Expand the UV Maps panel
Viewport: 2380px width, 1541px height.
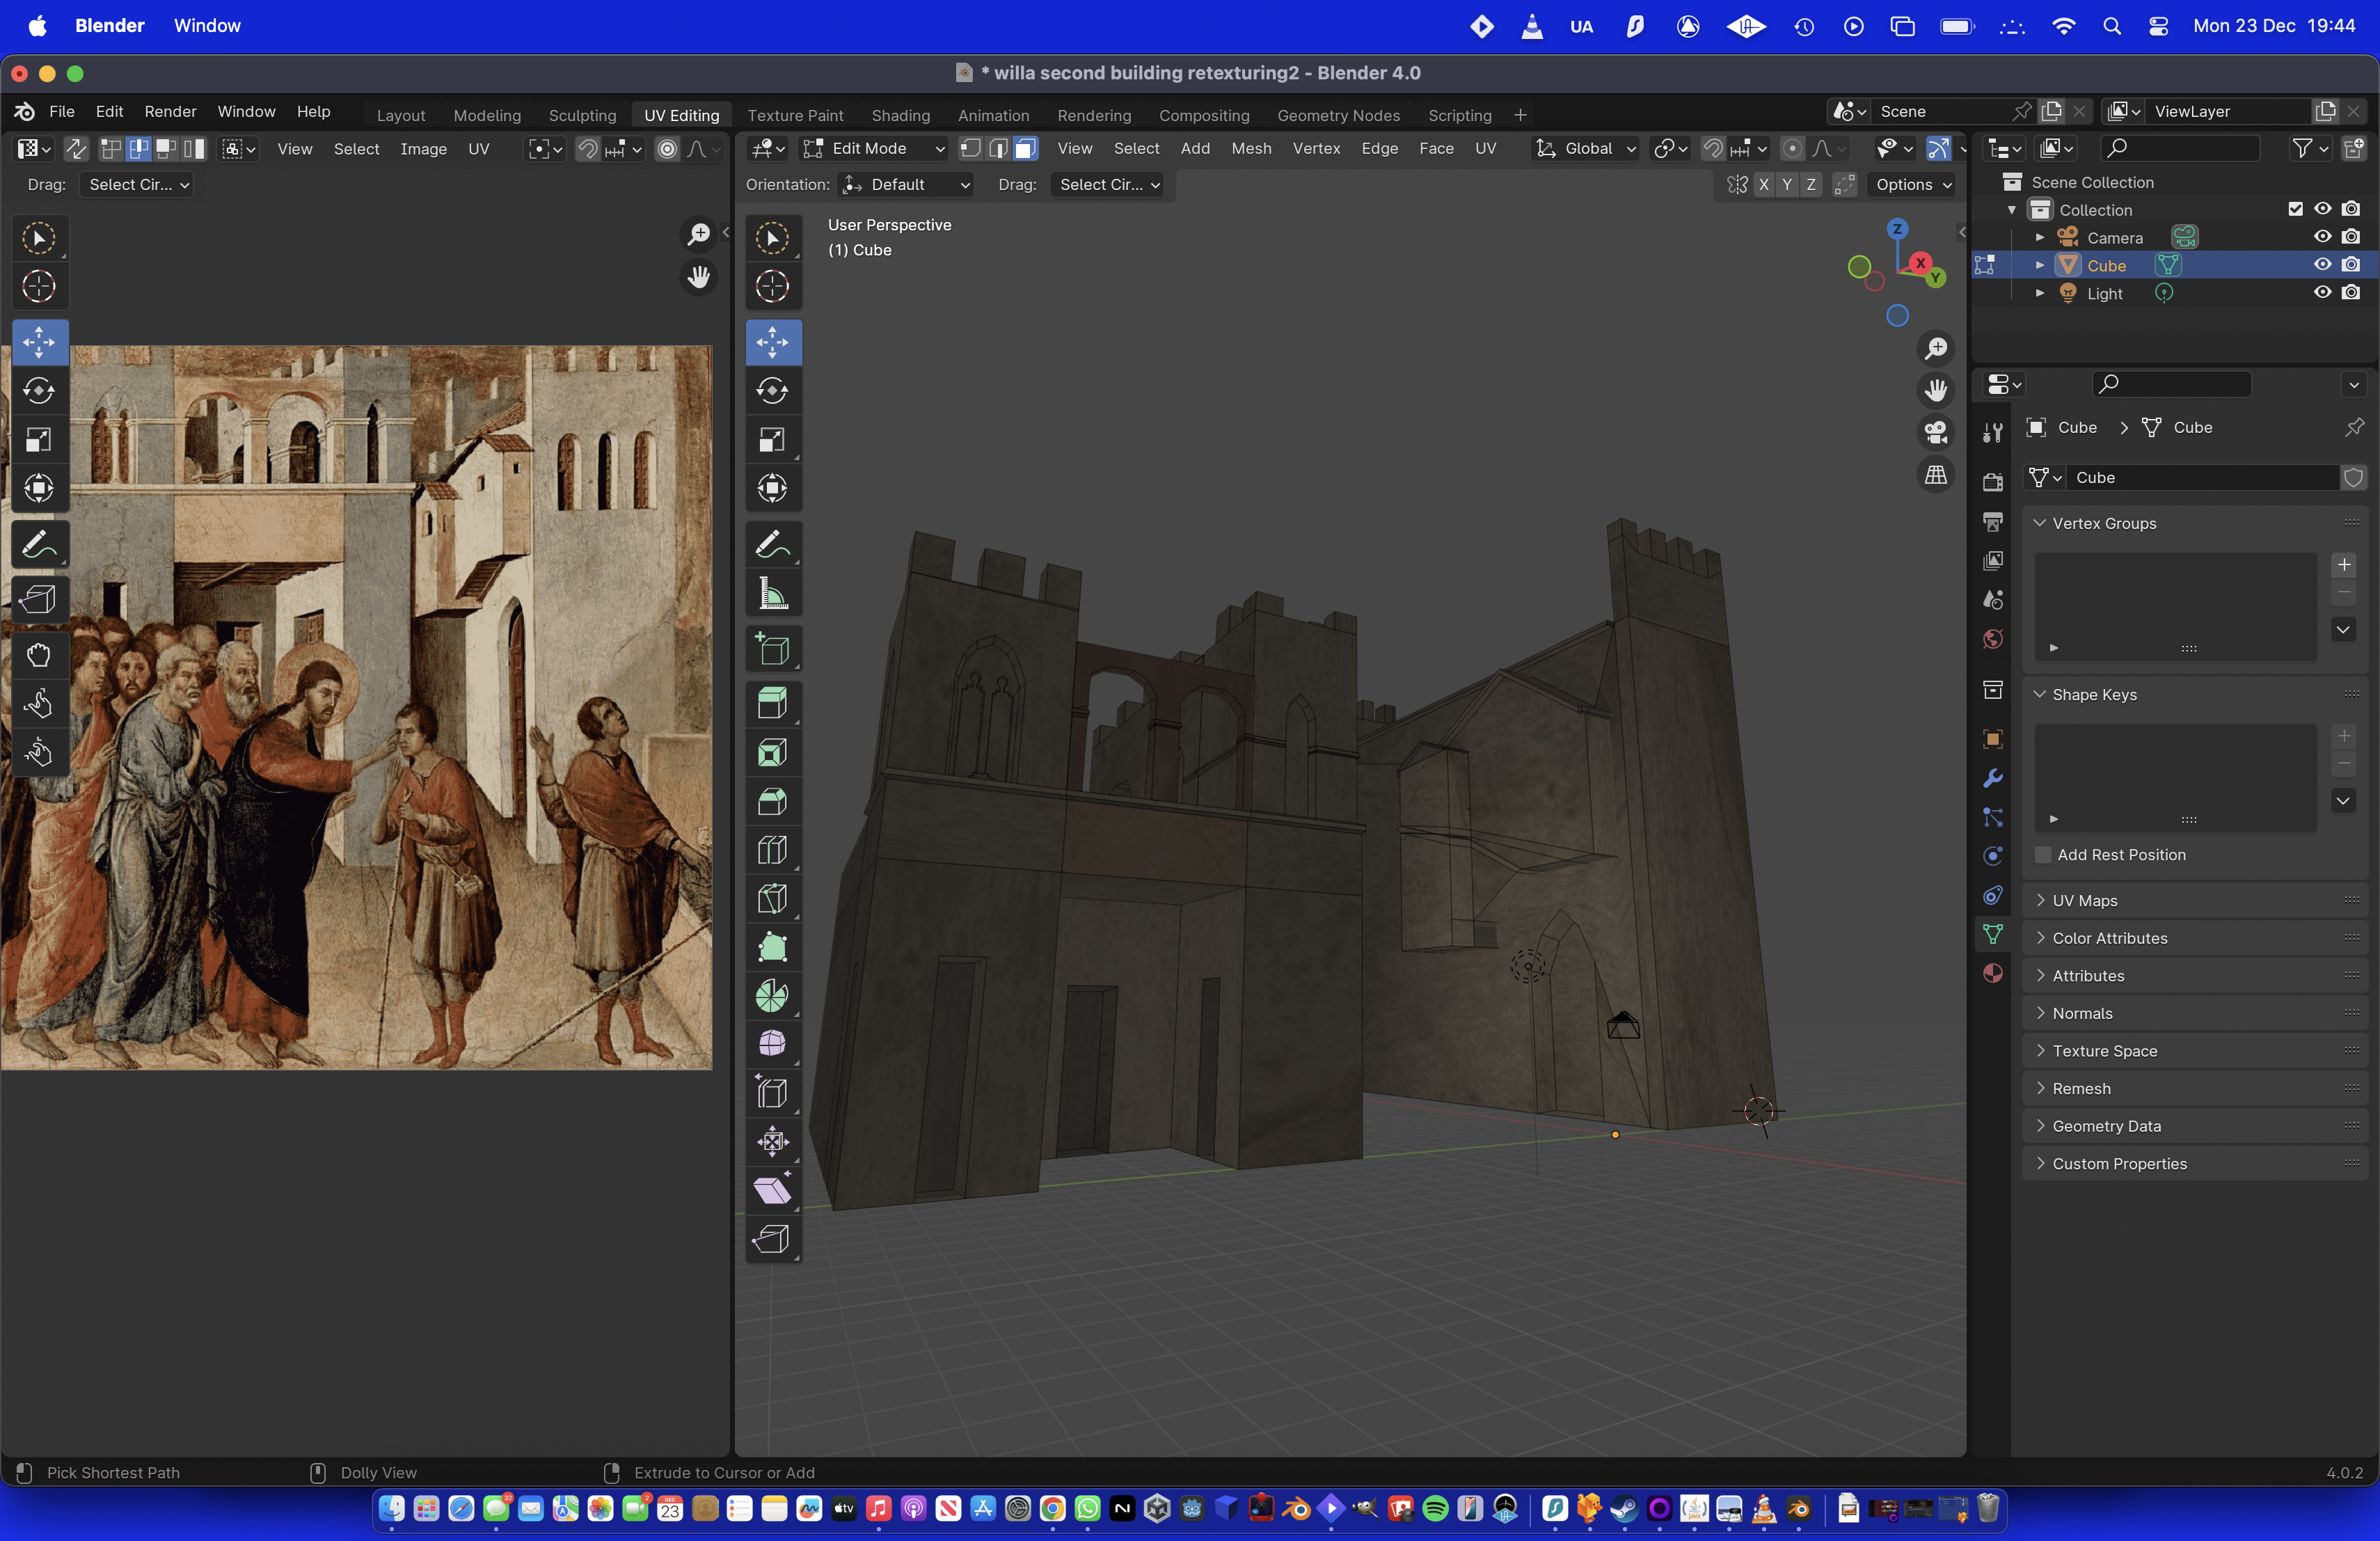pos(2084,900)
